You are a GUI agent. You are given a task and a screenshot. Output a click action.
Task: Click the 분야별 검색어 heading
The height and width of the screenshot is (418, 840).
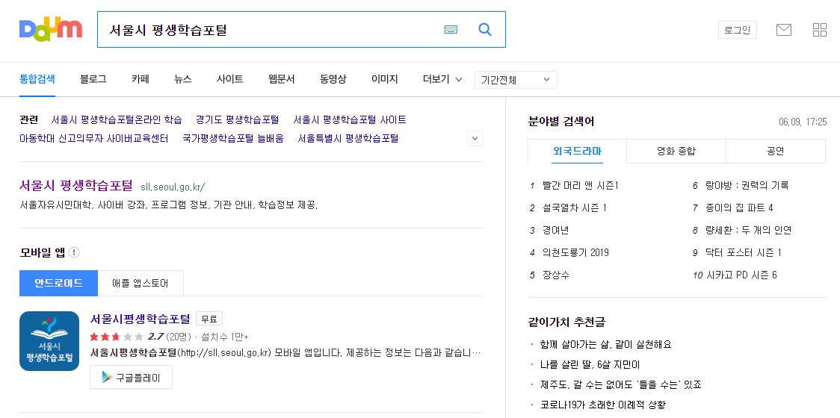point(561,122)
